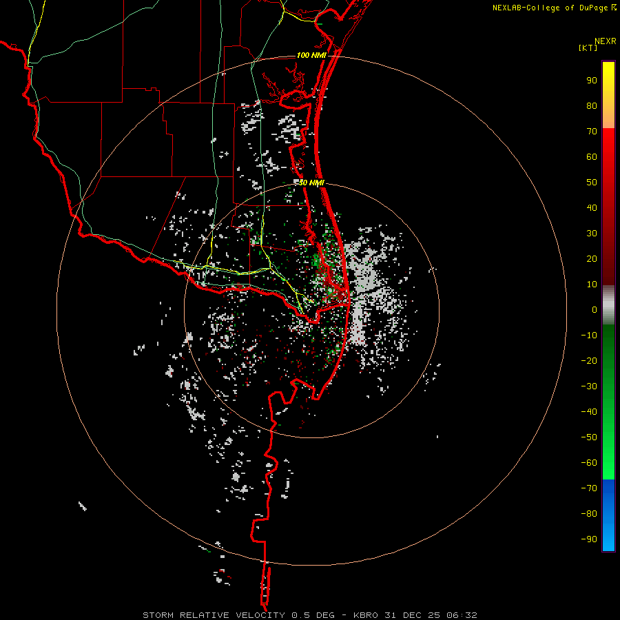Click the 50 value on the velocity scale
The image size is (620, 620).
(592, 183)
